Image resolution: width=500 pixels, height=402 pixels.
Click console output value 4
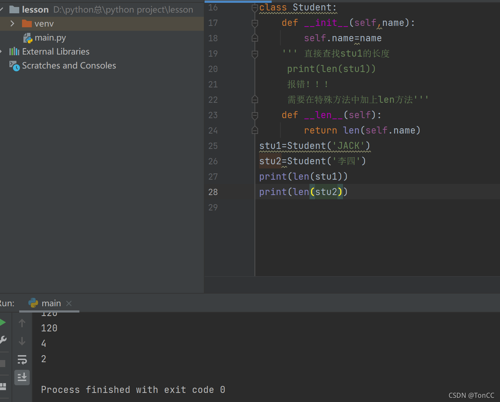click(44, 343)
